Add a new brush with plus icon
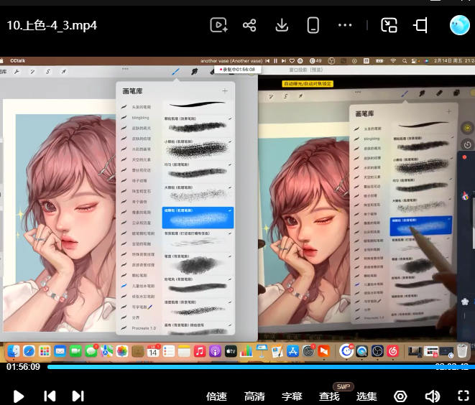 [225, 90]
